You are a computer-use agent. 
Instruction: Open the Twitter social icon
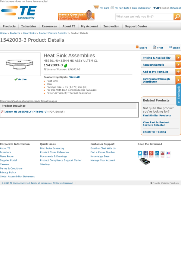click(140, 153)
